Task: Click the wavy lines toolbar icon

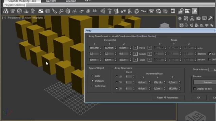Action: (x=95, y=11)
